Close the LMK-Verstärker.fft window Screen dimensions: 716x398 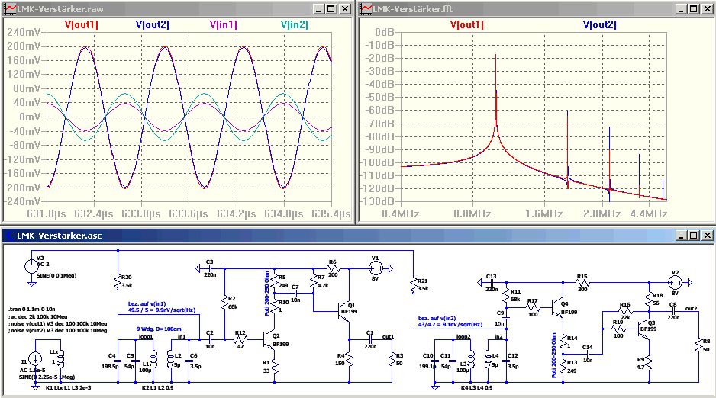click(708, 8)
